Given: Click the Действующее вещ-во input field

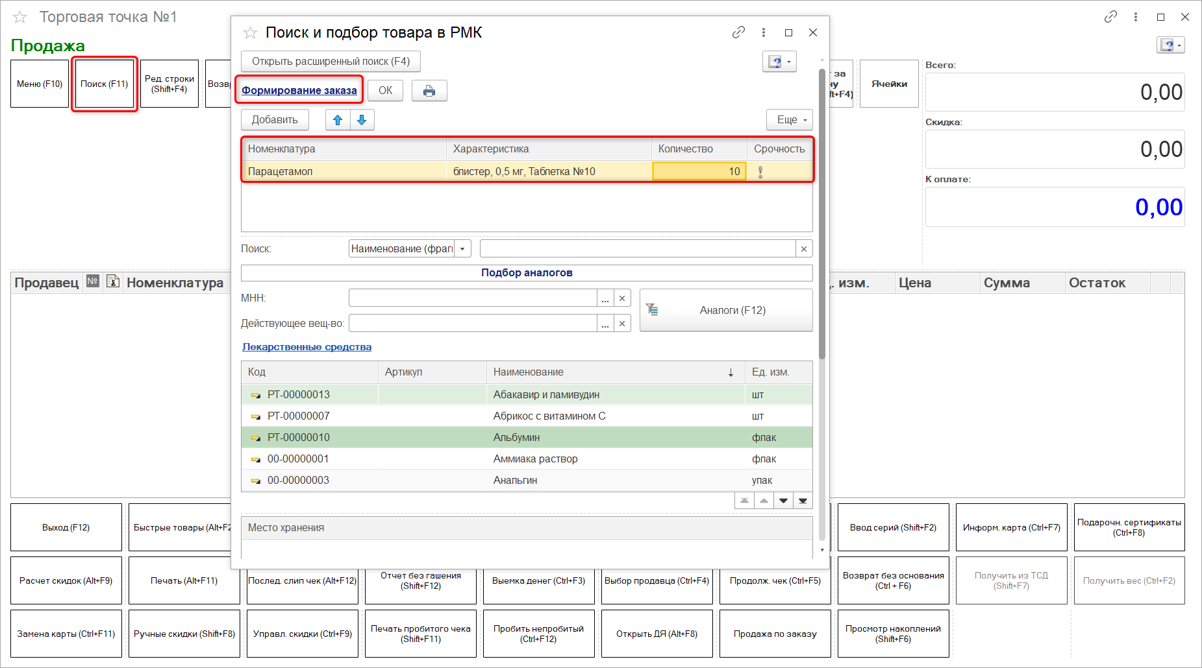Looking at the screenshot, I should (x=472, y=324).
